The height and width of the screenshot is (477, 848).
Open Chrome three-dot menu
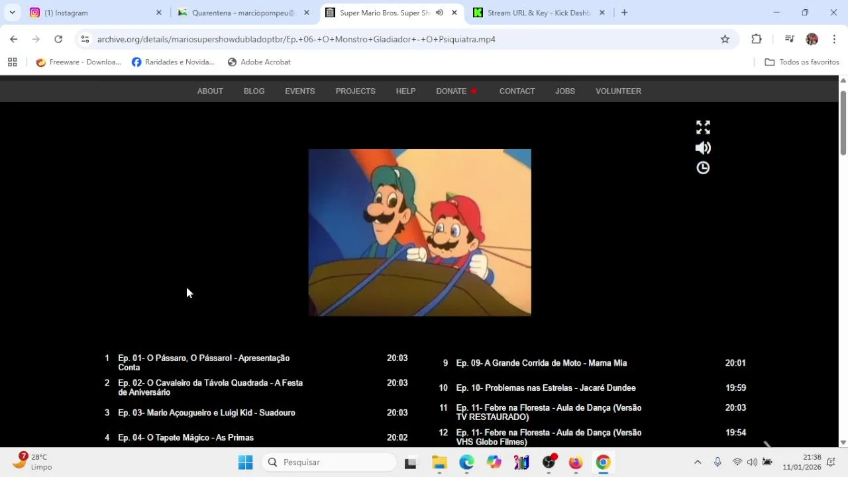point(834,39)
